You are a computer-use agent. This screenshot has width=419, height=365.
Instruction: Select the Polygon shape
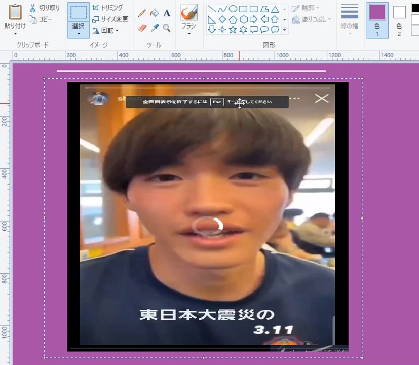(x=264, y=9)
